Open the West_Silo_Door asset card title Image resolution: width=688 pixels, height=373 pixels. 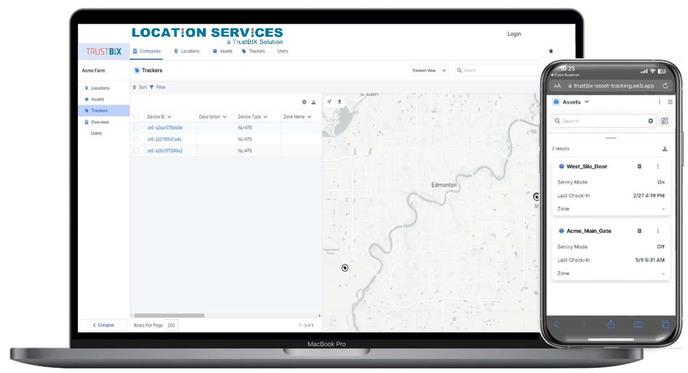(x=587, y=166)
